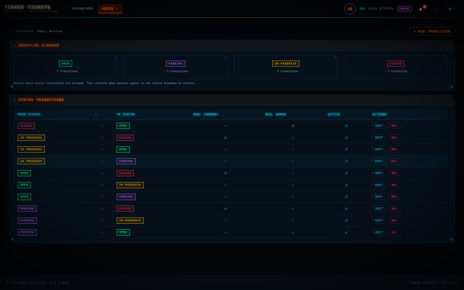Image resolution: width=464 pixels, height=290 pixels.
Task: Expand the Admin dropdown menu
Action: pyautogui.click(x=110, y=9)
